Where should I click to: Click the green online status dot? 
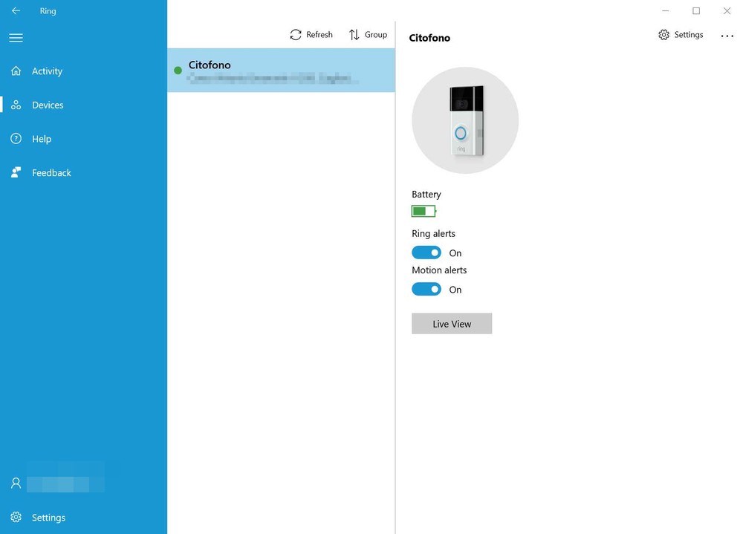[x=178, y=71]
